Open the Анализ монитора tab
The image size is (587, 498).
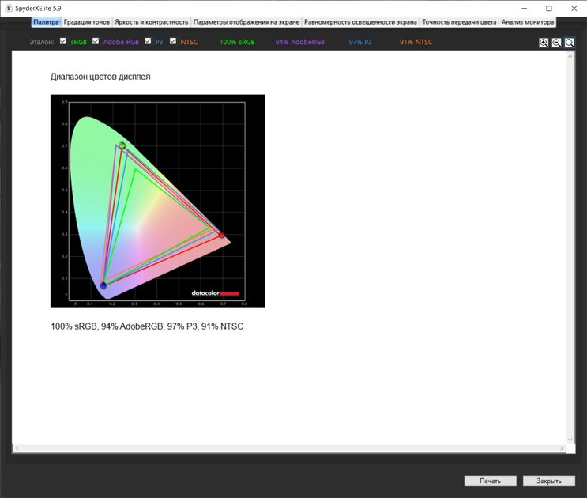tap(528, 22)
